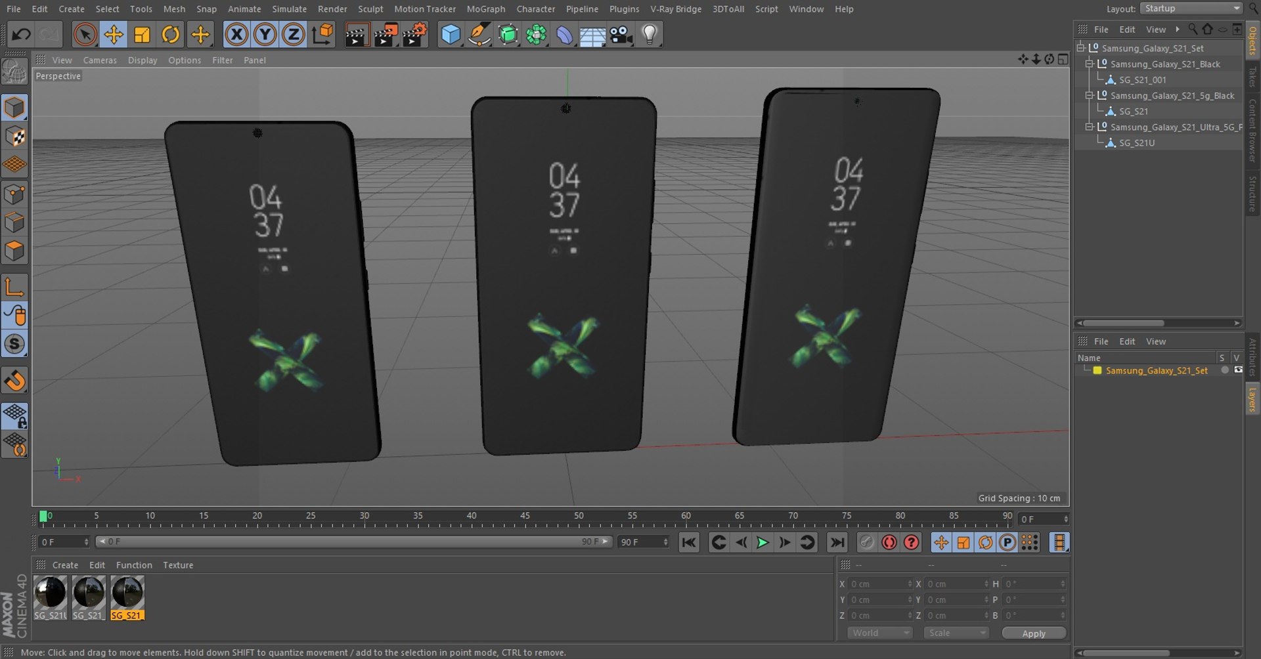
Task: Open the Array modeling objects icon
Action: click(537, 34)
